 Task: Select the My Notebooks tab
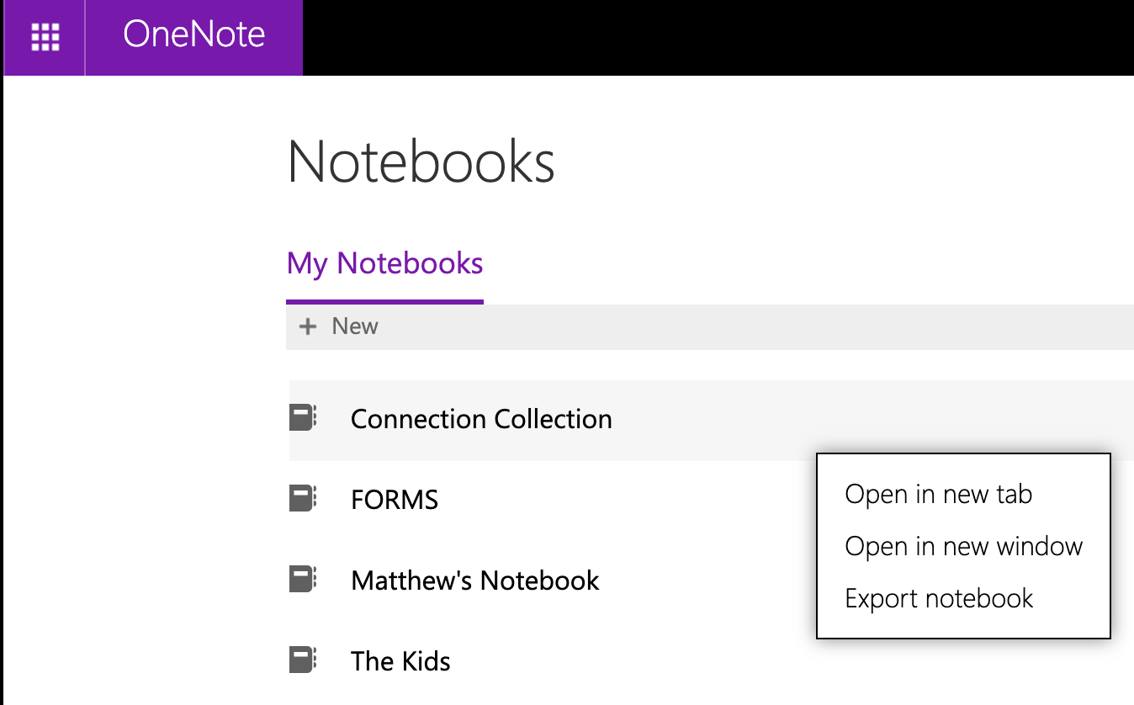coord(384,264)
